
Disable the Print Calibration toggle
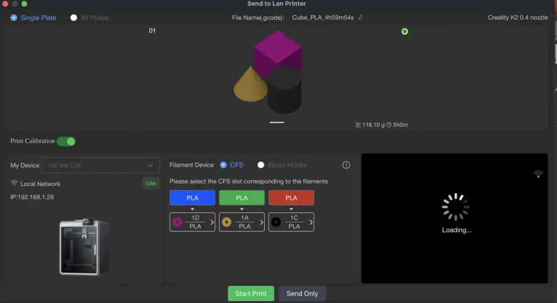(66, 141)
